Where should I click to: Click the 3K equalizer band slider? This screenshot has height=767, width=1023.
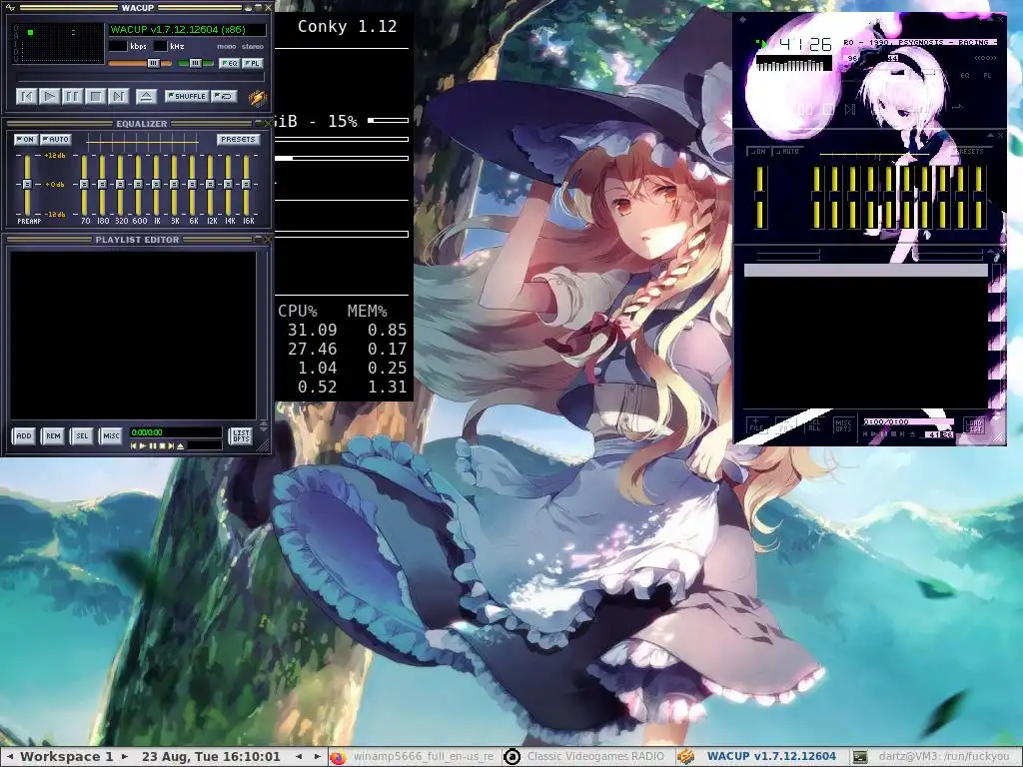coord(174,185)
